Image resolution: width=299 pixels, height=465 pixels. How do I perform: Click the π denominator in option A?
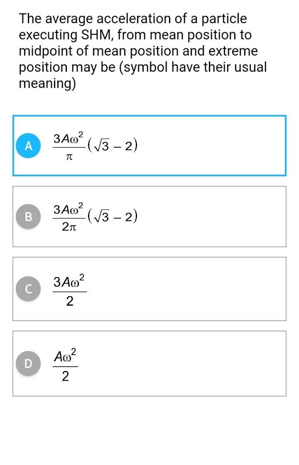click(69, 157)
